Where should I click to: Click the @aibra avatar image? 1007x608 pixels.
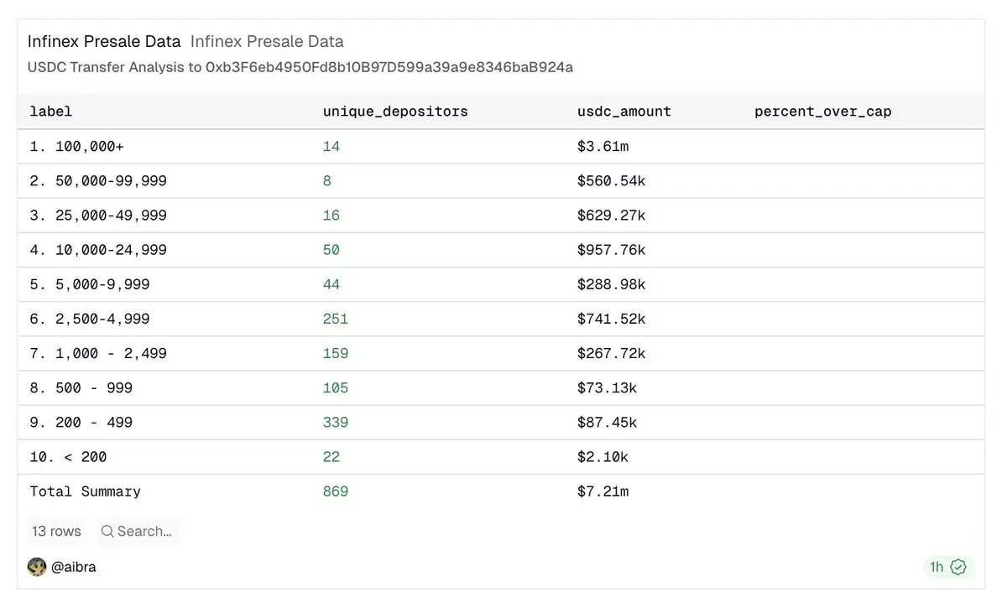pos(37,567)
